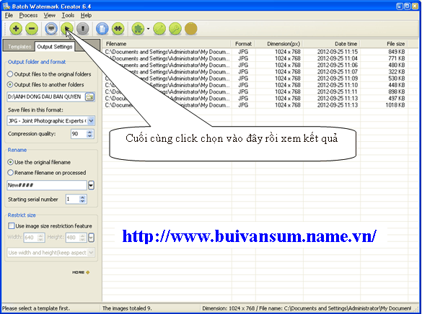Select the file row sized 322 KB
This screenshot has height=314, width=422.
point(255,72)
